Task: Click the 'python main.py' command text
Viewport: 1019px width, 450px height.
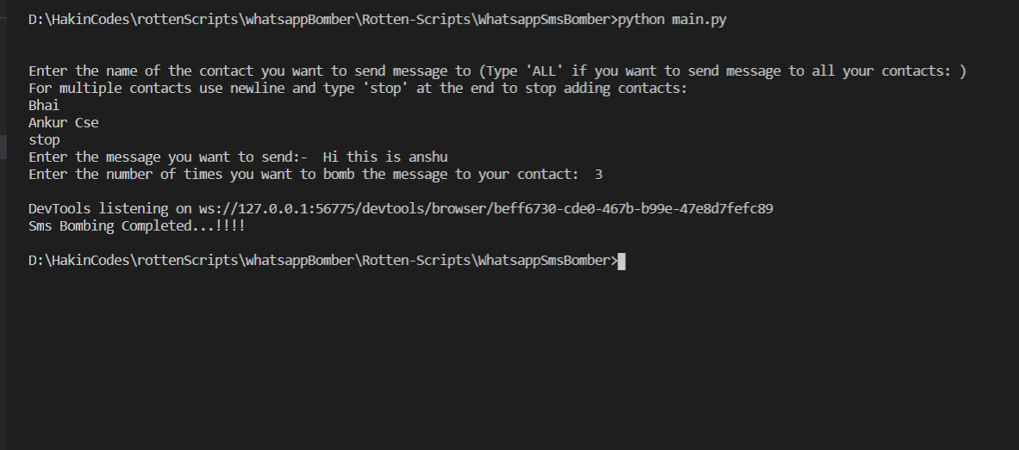Action: (672, 20)
